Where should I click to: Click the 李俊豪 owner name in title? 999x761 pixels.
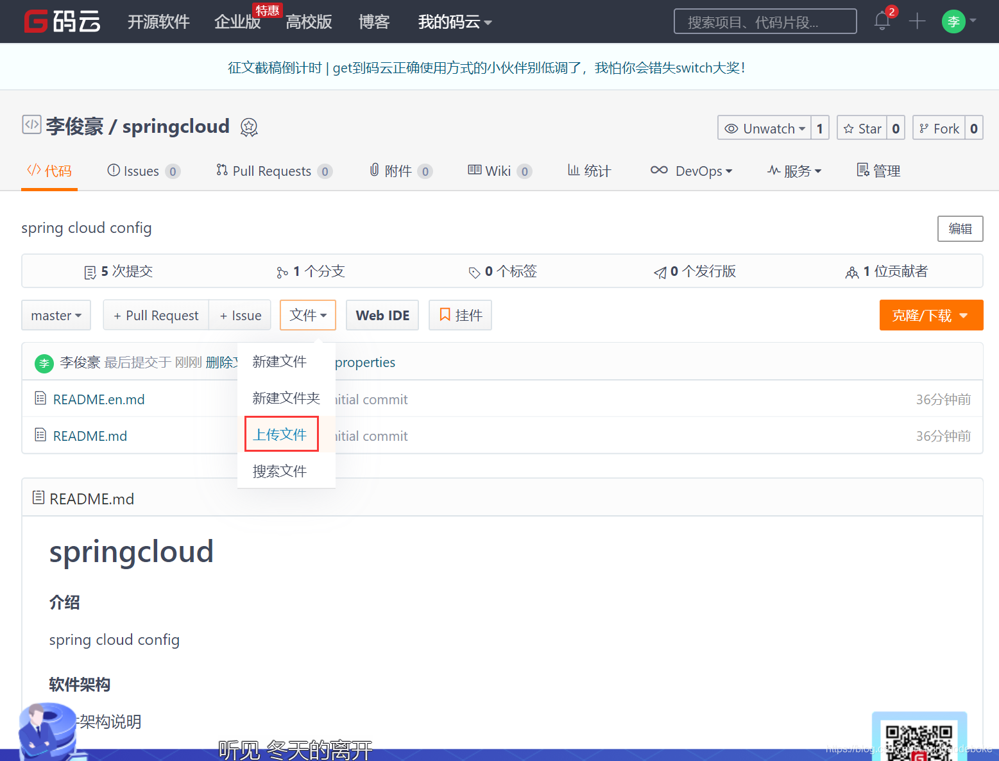[75, 126]
